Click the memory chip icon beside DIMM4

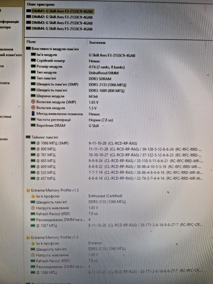tap(28, 28)
